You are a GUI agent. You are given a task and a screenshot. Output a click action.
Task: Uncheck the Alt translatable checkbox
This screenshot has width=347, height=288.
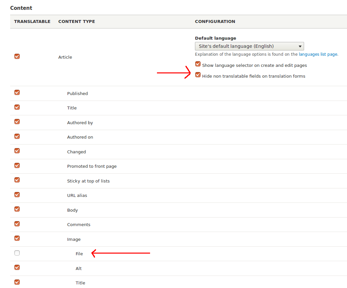17,267
